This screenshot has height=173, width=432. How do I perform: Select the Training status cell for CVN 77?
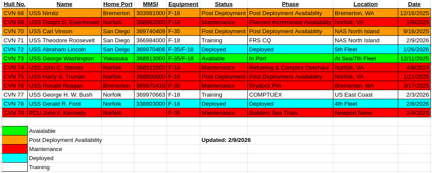[224, 95]
